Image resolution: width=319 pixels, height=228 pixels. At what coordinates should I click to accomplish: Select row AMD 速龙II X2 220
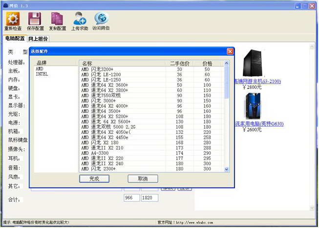(151, 159)
